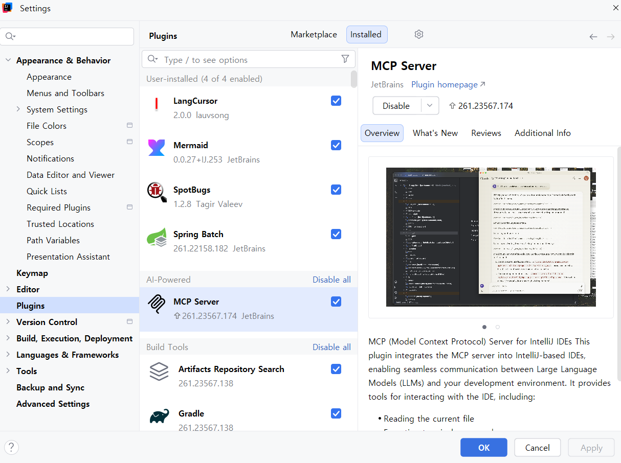Focus the plugin search input field
Screen dimensions: 621x463
[249, 59]
